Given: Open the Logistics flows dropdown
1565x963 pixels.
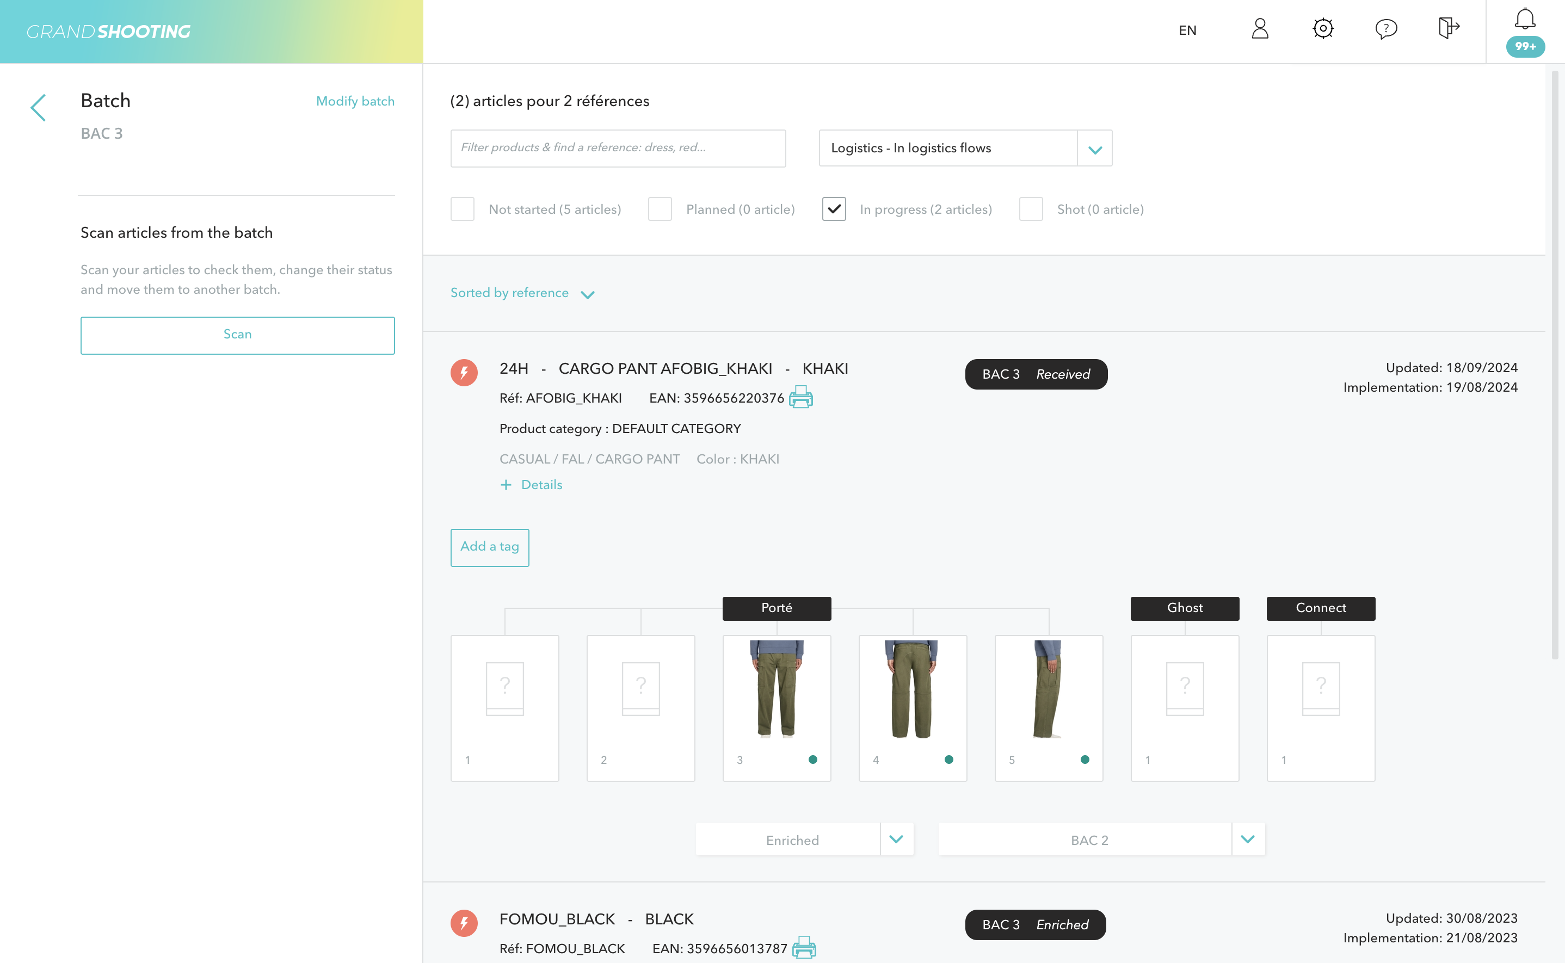Looking at the screenshot, I should tap(1094, 149).
